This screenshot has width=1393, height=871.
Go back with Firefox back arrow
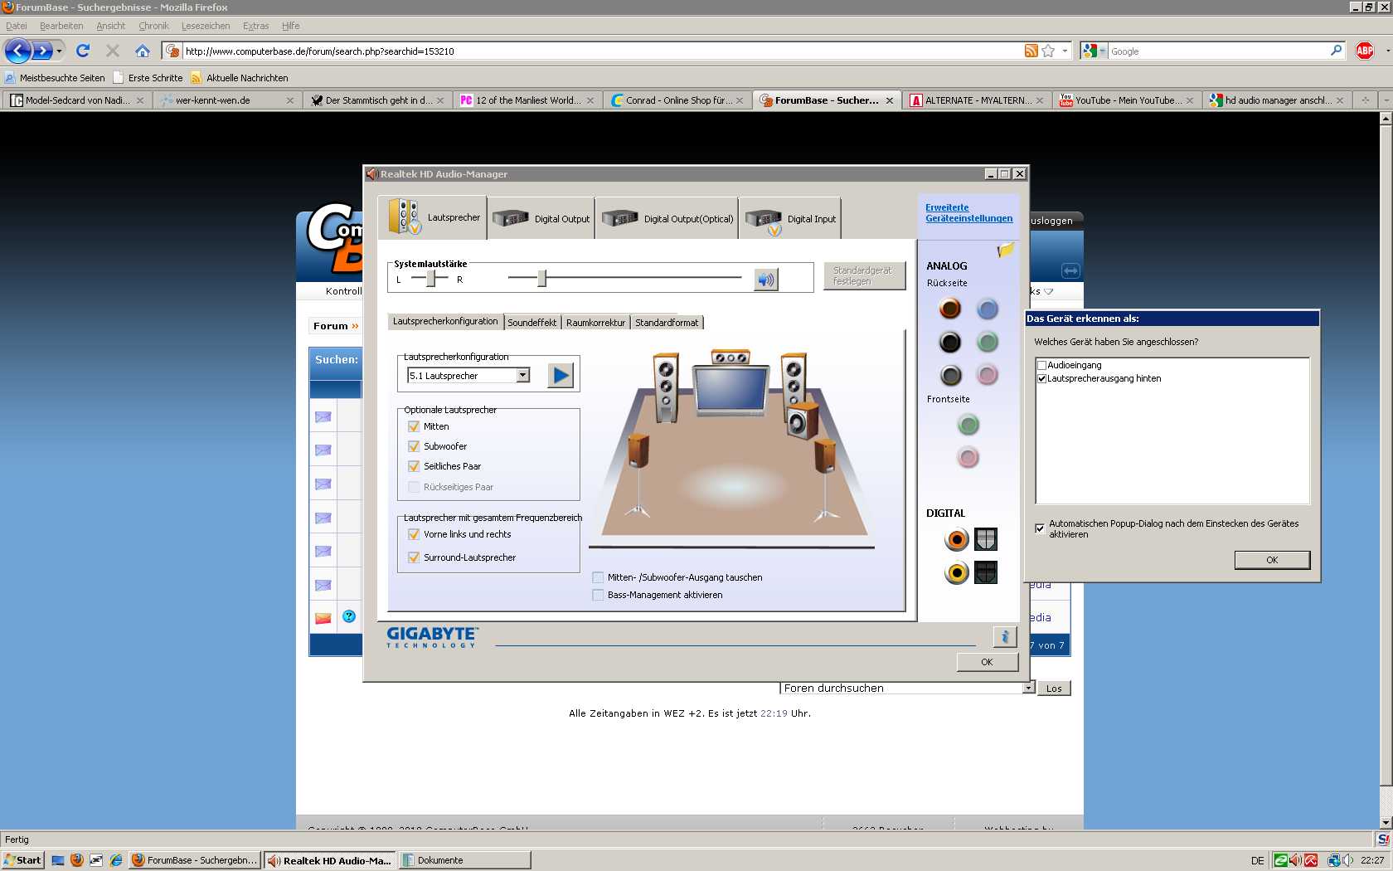pos(18,51)
